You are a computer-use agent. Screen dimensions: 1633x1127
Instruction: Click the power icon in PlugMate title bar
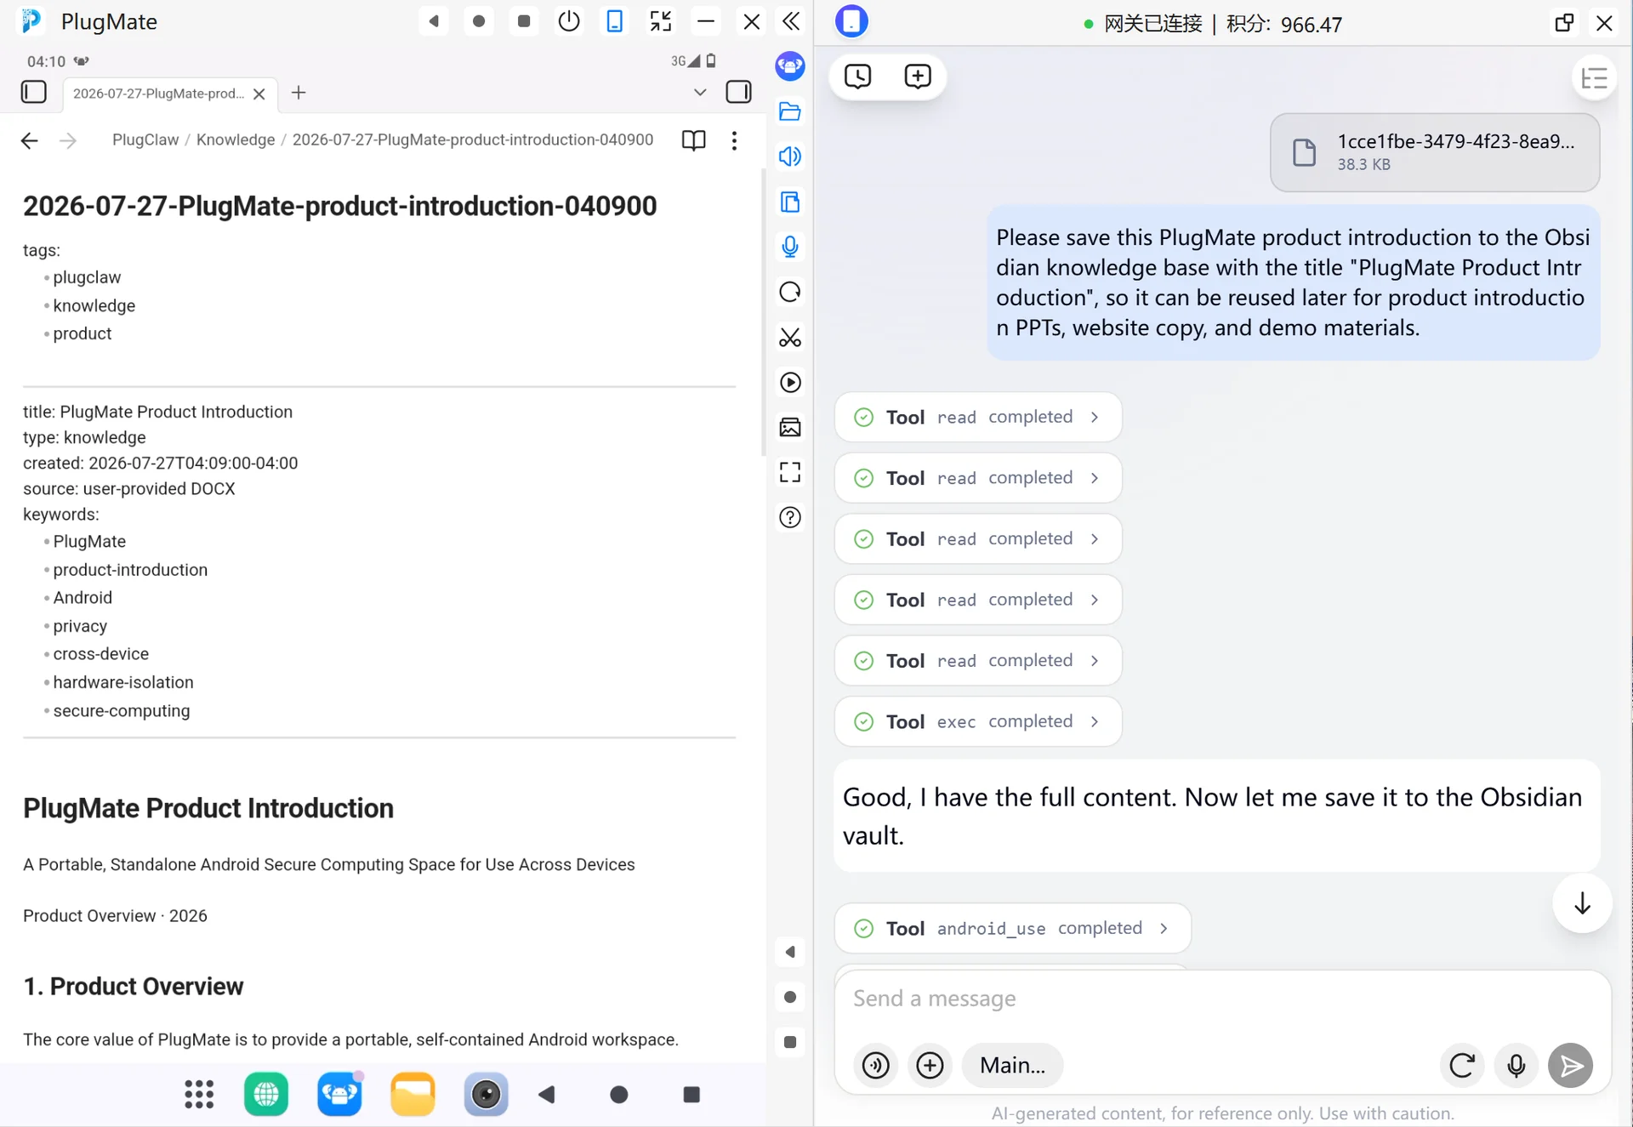pos(569,21)
